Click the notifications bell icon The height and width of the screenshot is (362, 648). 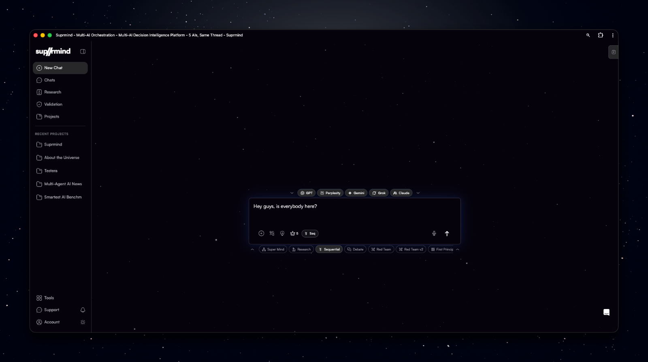(x=83, y=310)
